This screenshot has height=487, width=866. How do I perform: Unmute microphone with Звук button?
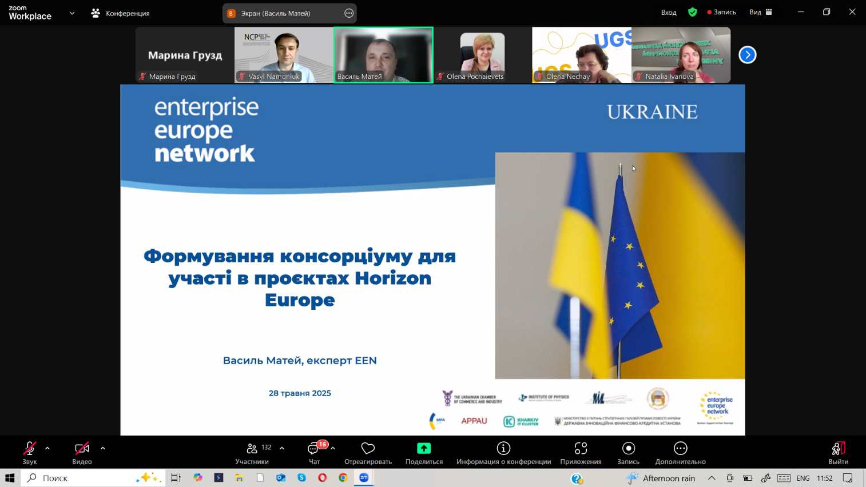click(x=30, y=453)
